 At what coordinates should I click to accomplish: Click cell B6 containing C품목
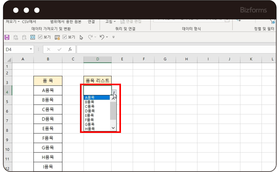click(48, 109)
